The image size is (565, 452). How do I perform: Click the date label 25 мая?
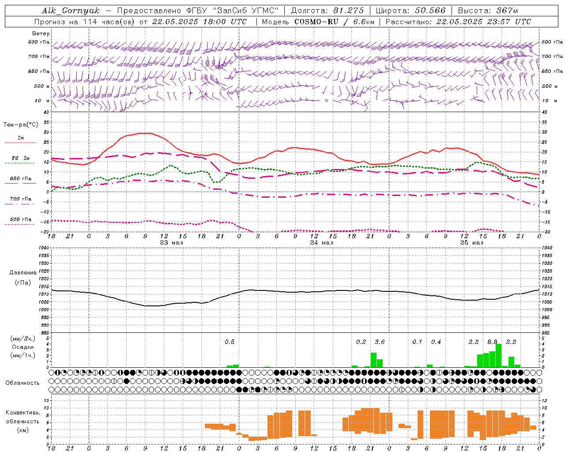pos(471,243)
